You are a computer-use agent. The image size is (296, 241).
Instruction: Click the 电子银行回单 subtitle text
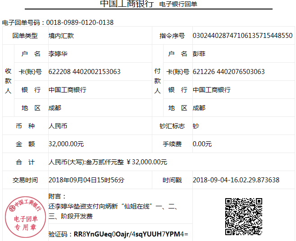coord(178,5)
